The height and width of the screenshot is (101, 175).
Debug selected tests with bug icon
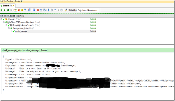click(x=8, y=10)
